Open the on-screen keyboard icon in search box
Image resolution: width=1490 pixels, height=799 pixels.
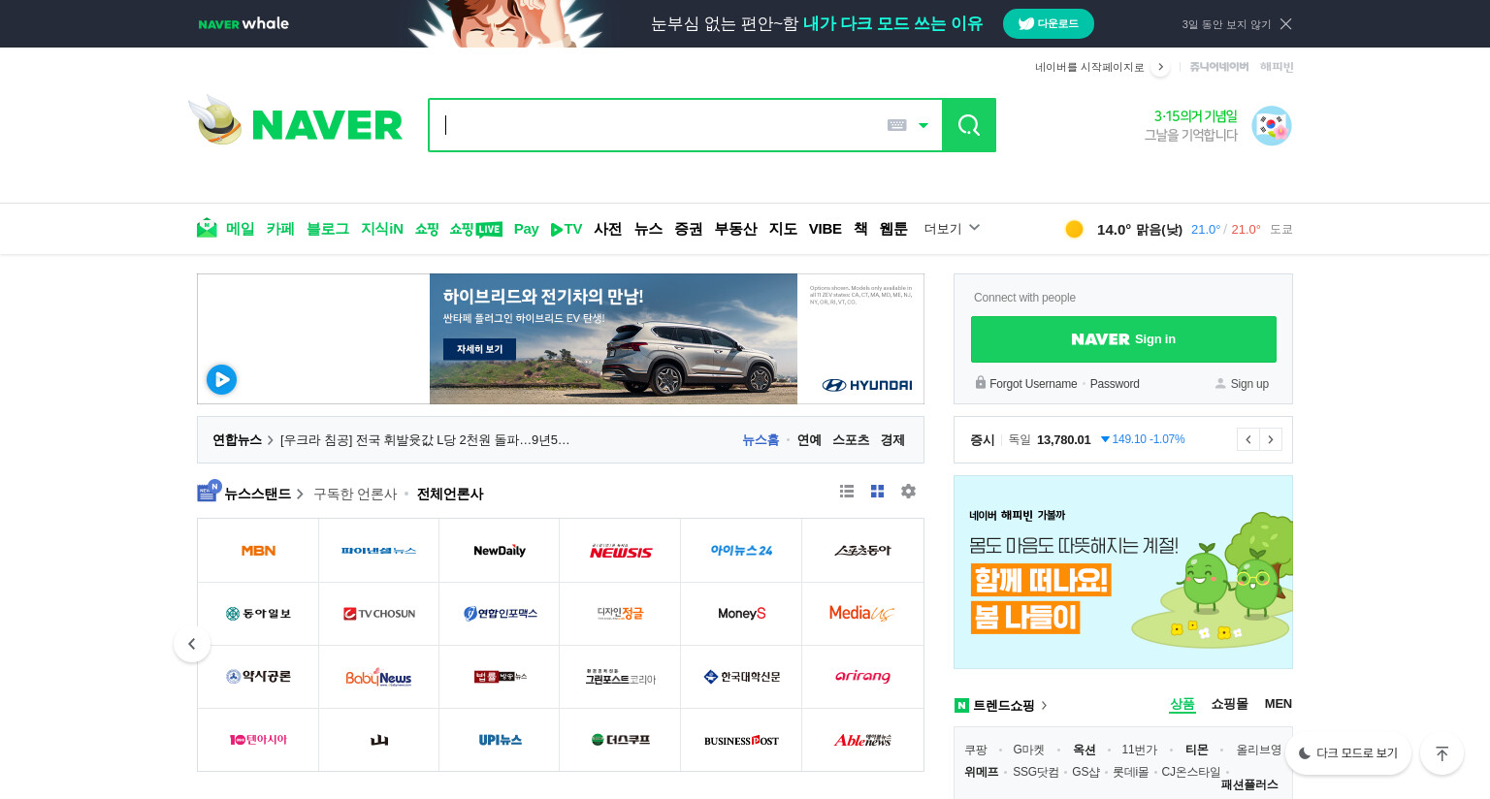(x=897, y=125)
